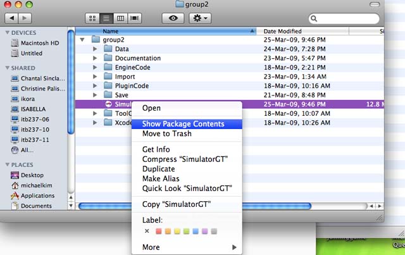Image resolution: width=405 pixels, height=255 pixels.
Task: Collapse the DEVICES sidebar section
Action: [7, 32]
